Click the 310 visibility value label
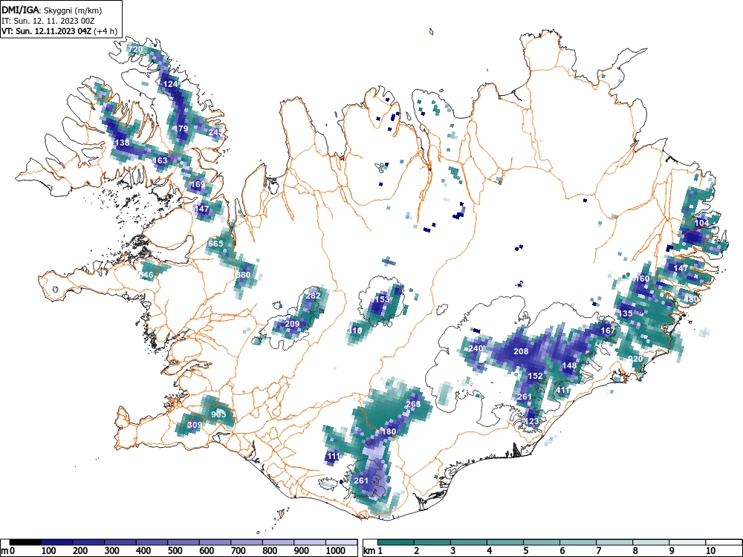 pyautogui.click(x=355, y=330)
